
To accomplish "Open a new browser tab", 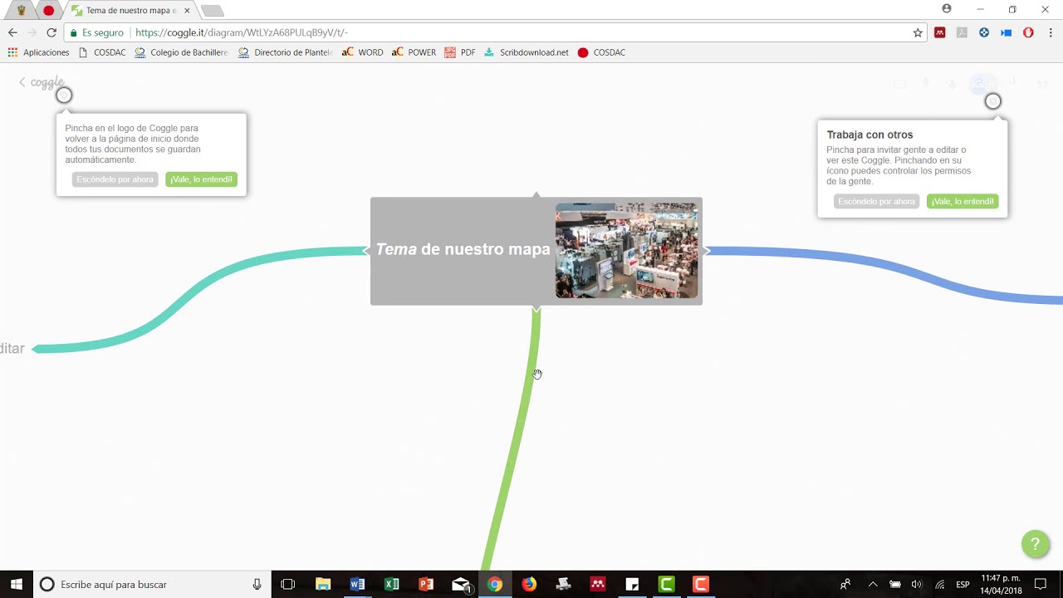I will coord(212,11).
